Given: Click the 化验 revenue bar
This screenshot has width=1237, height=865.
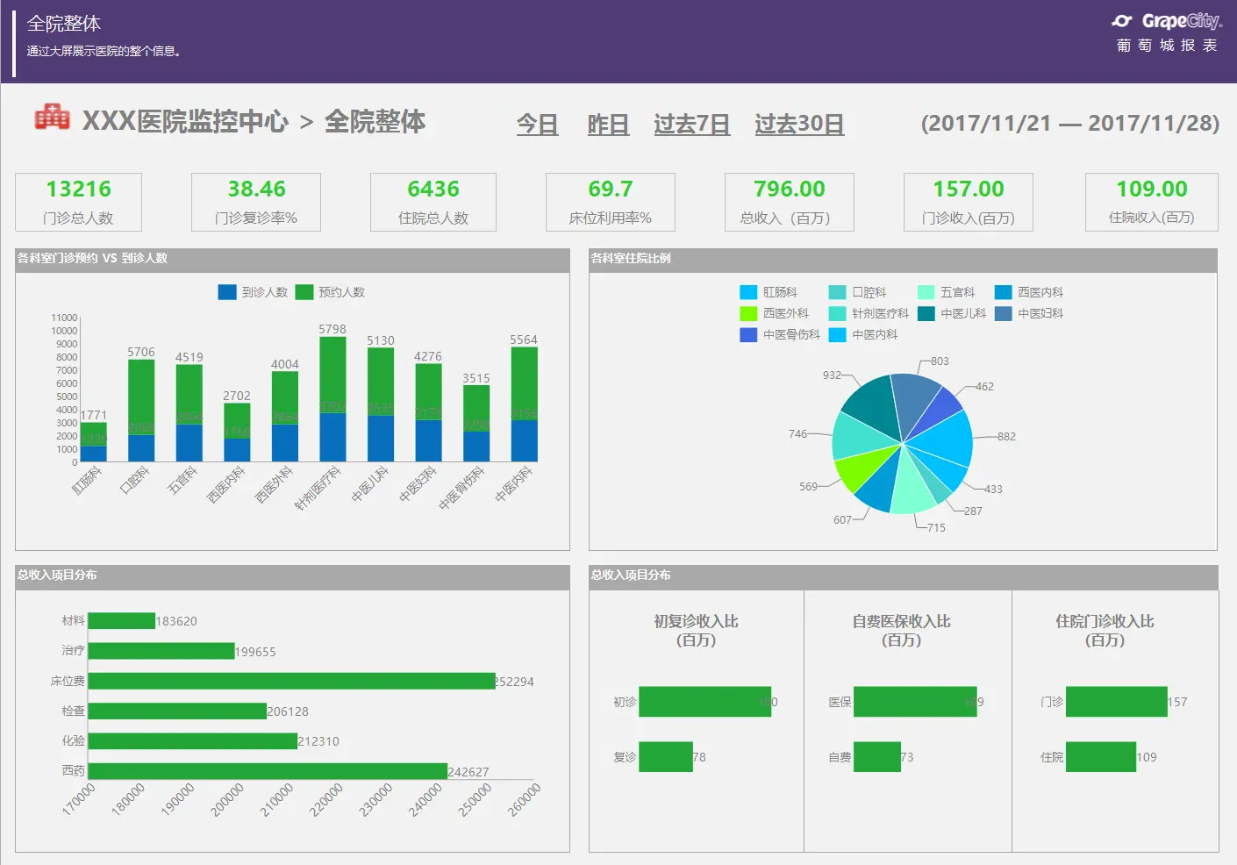Looking at the screenshot, I should point(193,741).
